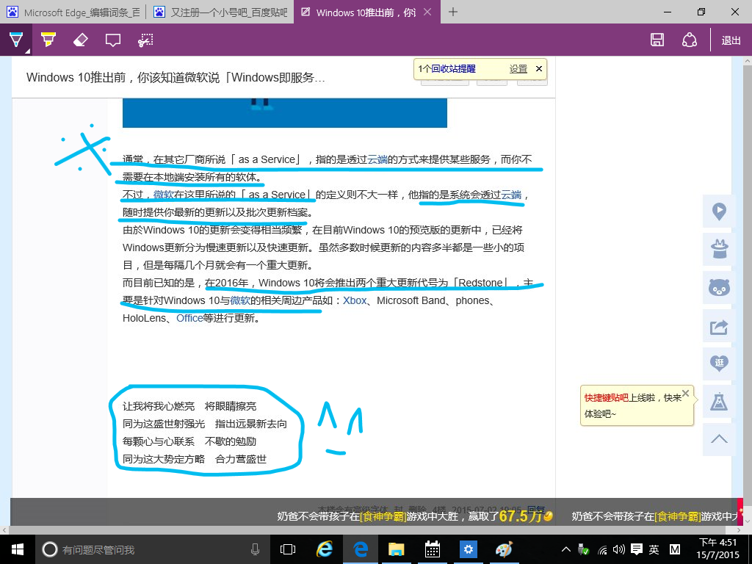Click the Cortana microphone icon
Viewport: 752px width, 564px height.
[255, 549]
